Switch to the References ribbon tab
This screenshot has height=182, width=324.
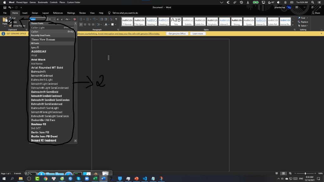(x=58, y=13)
